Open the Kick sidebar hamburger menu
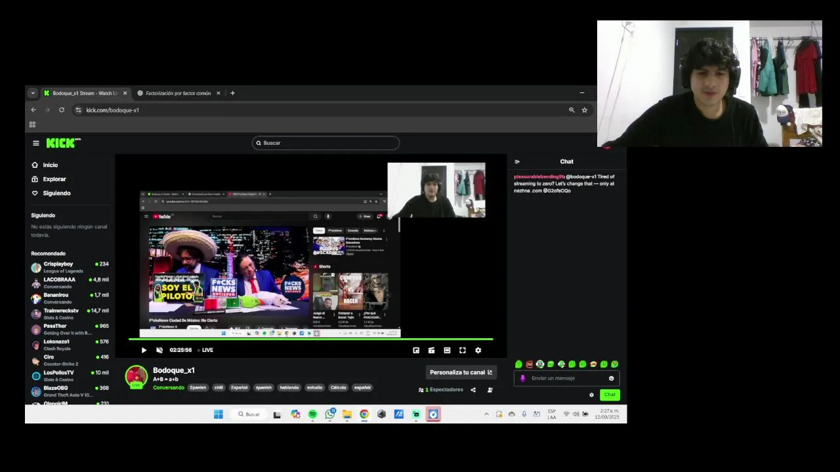840x472 pixels. pos(36,143)
